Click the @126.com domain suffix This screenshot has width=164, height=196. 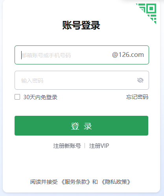coord(128,55)
